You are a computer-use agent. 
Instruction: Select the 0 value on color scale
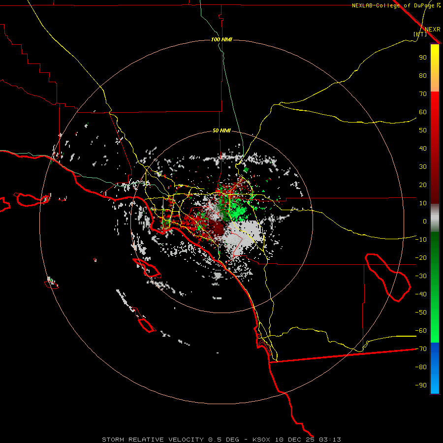pos(425,221)
